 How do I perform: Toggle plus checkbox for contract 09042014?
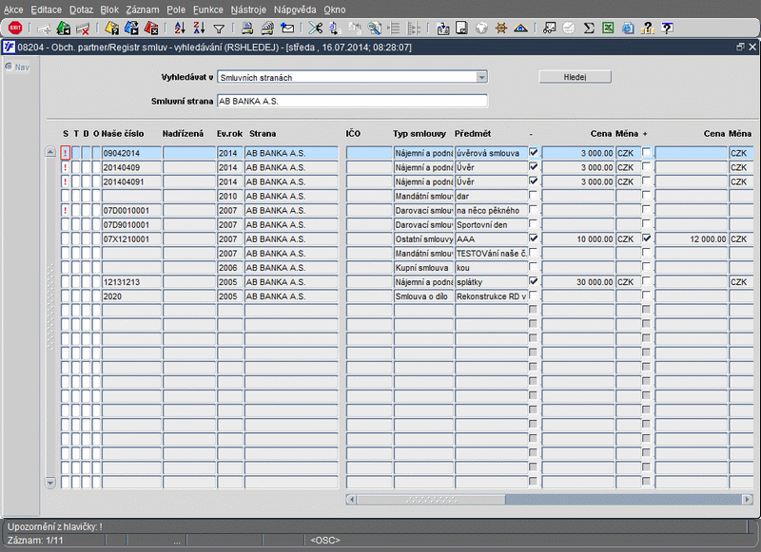coord(647,152)
